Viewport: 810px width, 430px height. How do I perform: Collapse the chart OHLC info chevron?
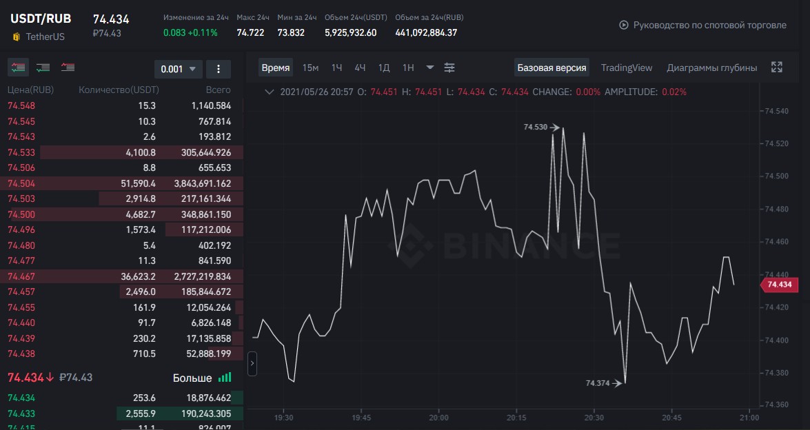269,92
